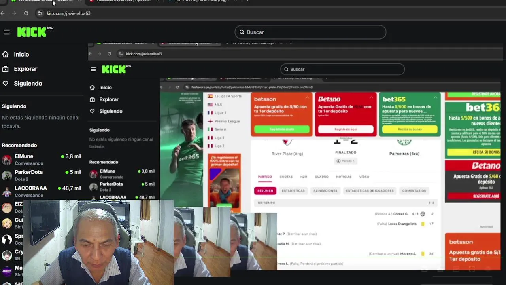
Task: Open the CUADRO tab
Action: (321, 177)
